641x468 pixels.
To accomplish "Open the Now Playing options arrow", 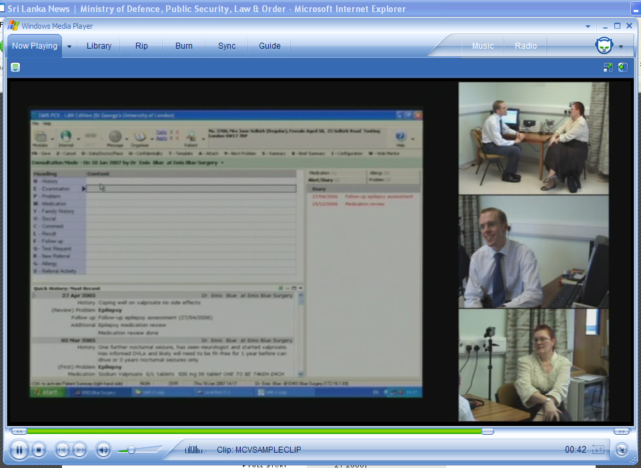I will 69,47.
